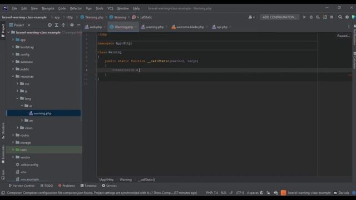Click tool windows toggle icon bottom-left

(x=3, y=193)
